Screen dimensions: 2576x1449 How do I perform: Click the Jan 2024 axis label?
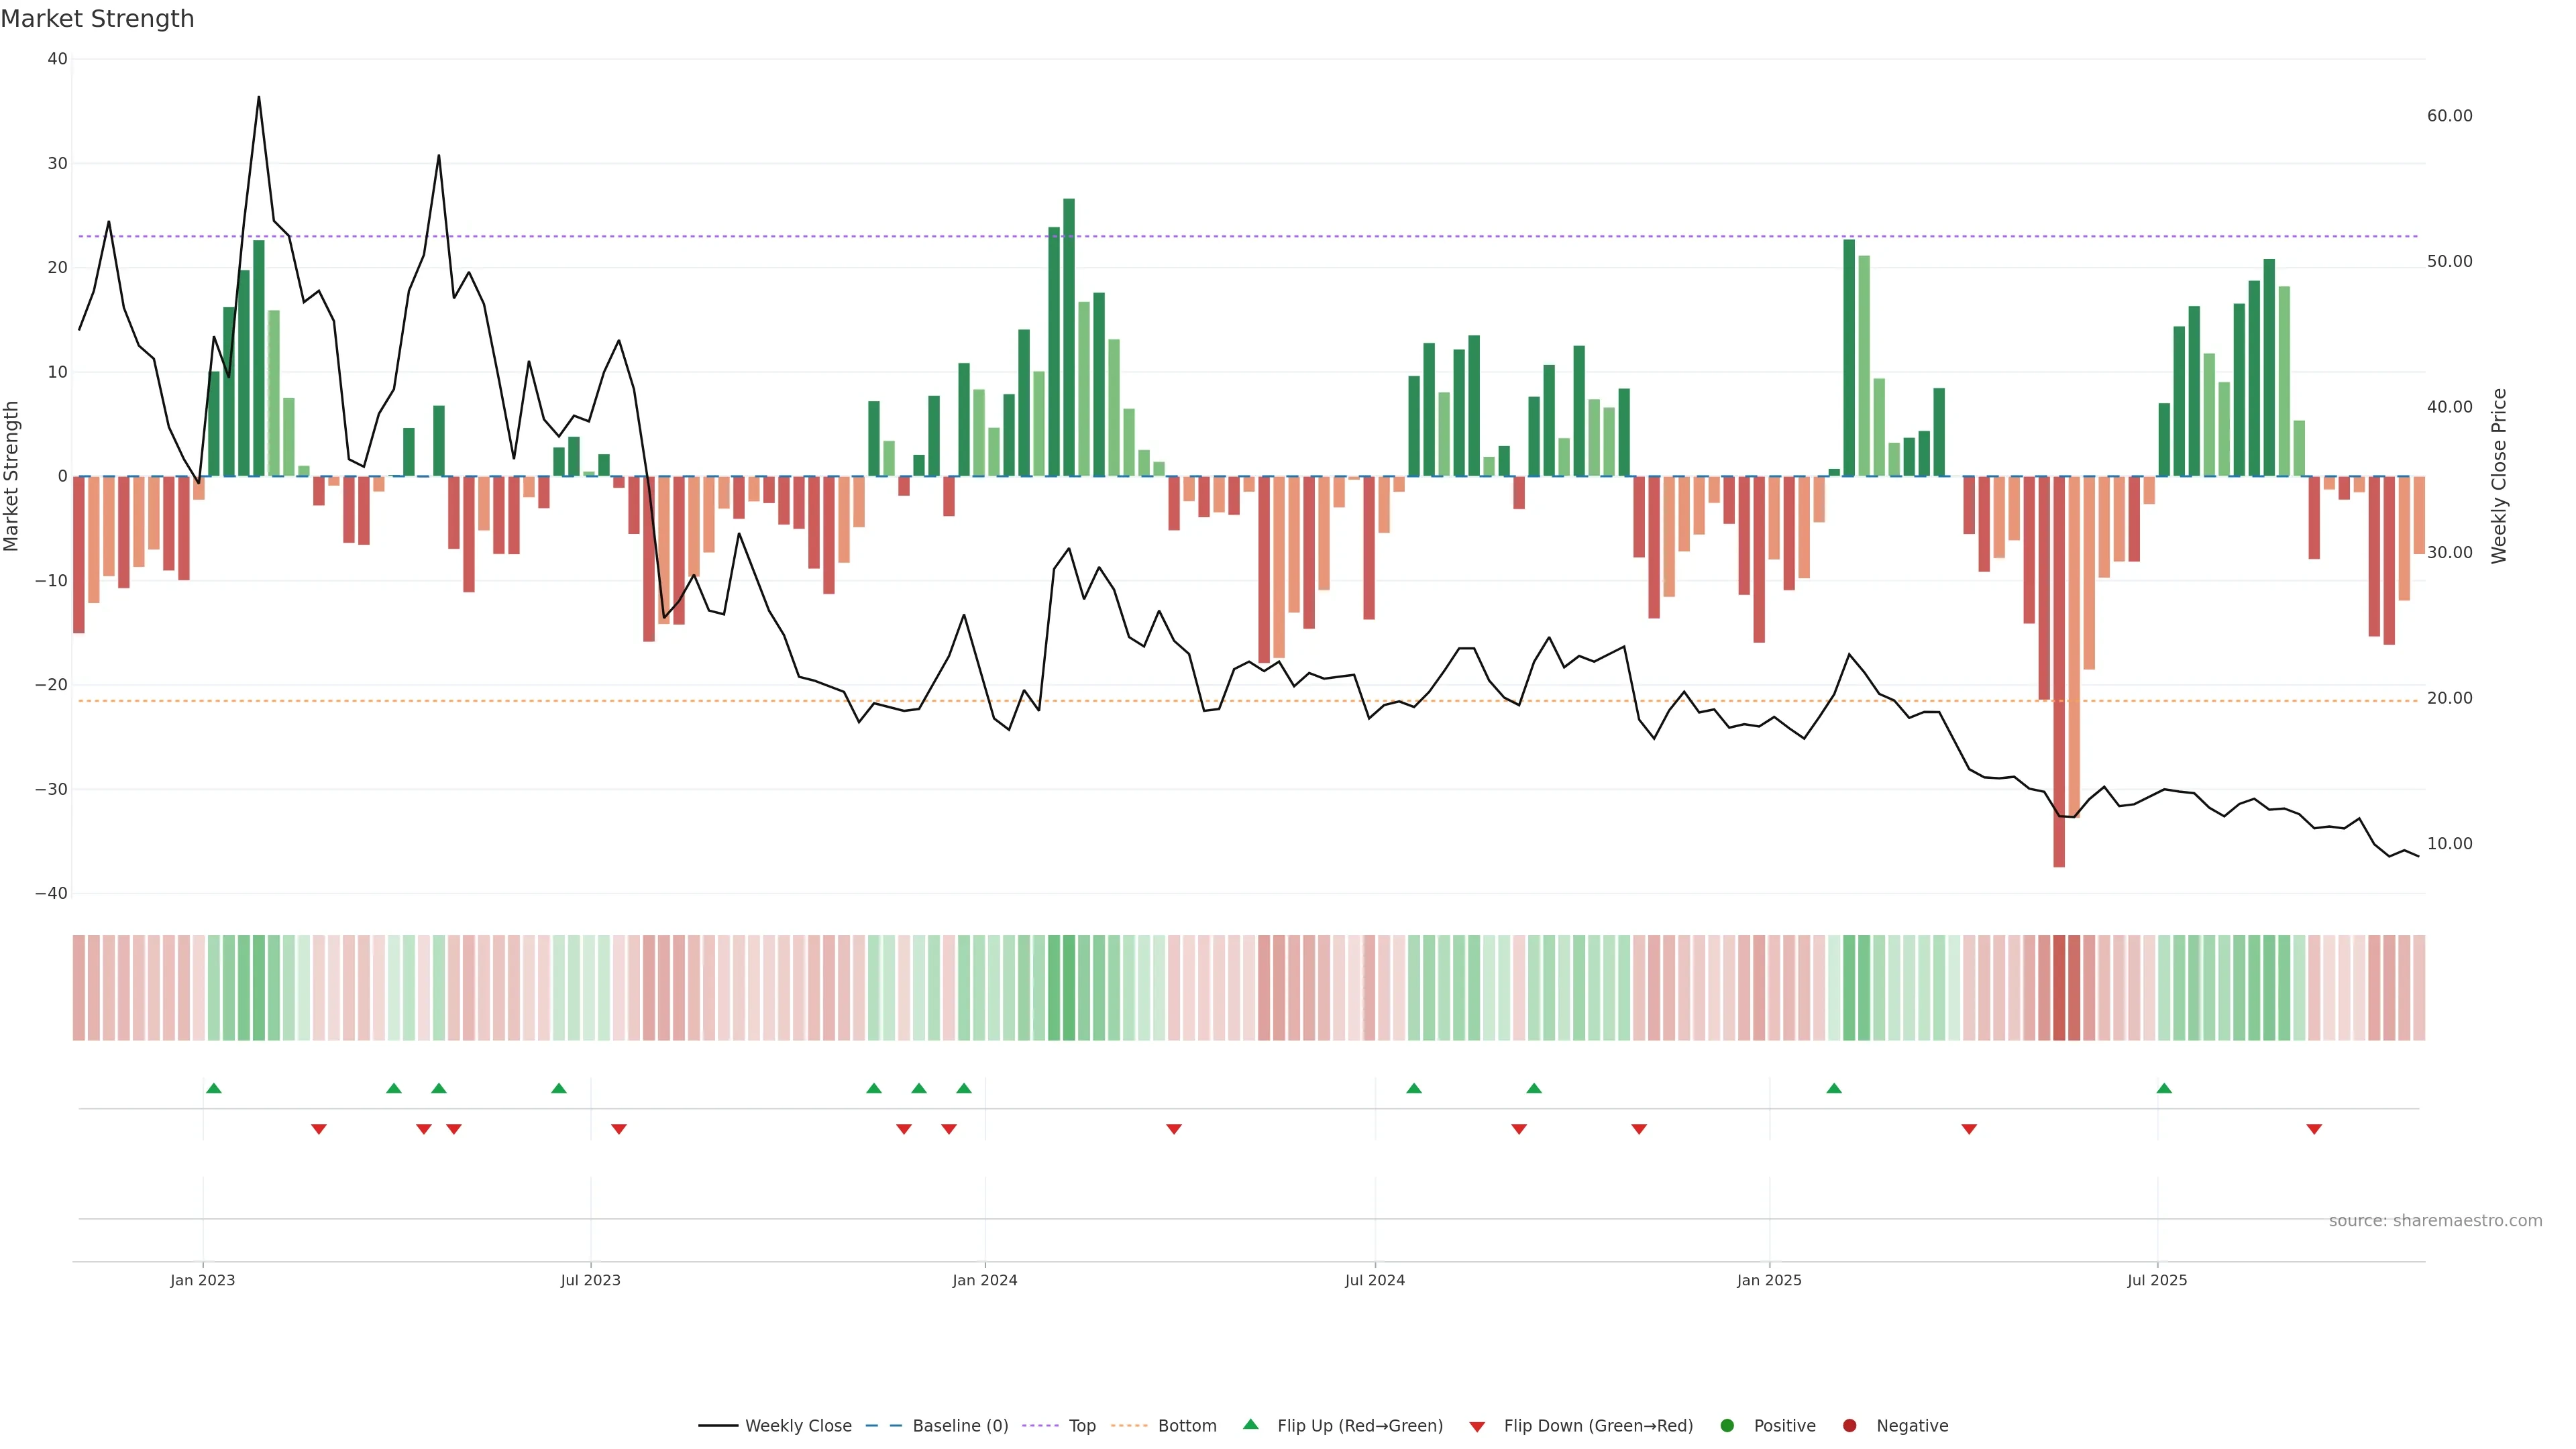tap(985, 1280)
